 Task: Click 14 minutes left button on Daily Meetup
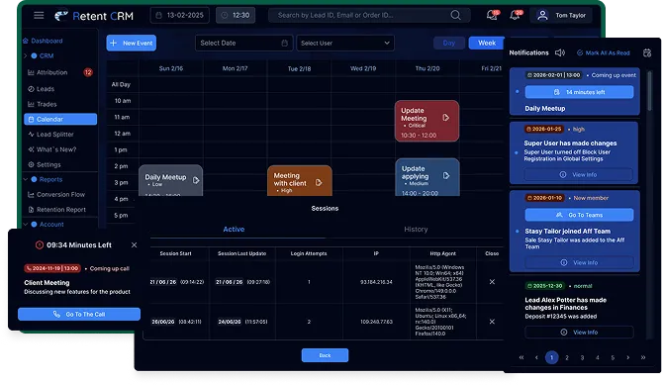click(579, 92)
